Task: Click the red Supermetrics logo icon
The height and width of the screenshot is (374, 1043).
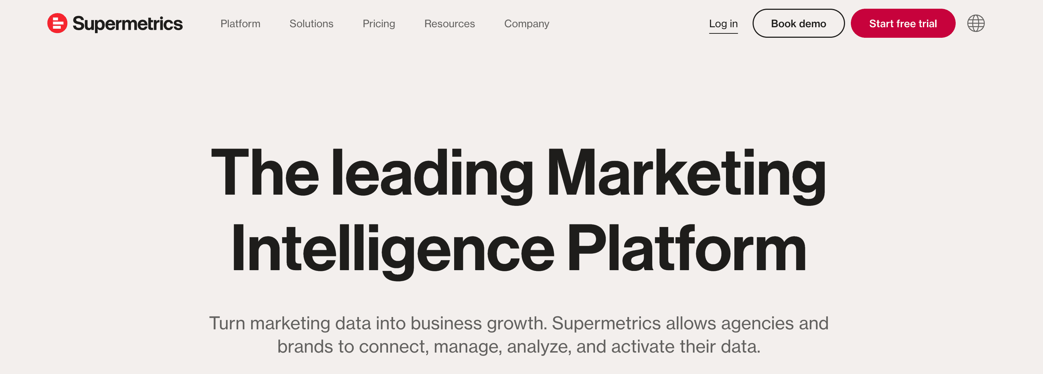Action: click(x=57, y=24)
